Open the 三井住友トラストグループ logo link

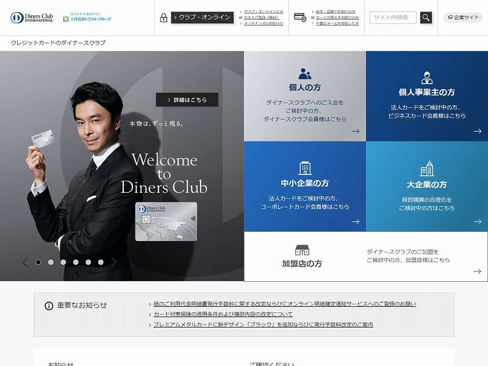click(x=87, y=18)
